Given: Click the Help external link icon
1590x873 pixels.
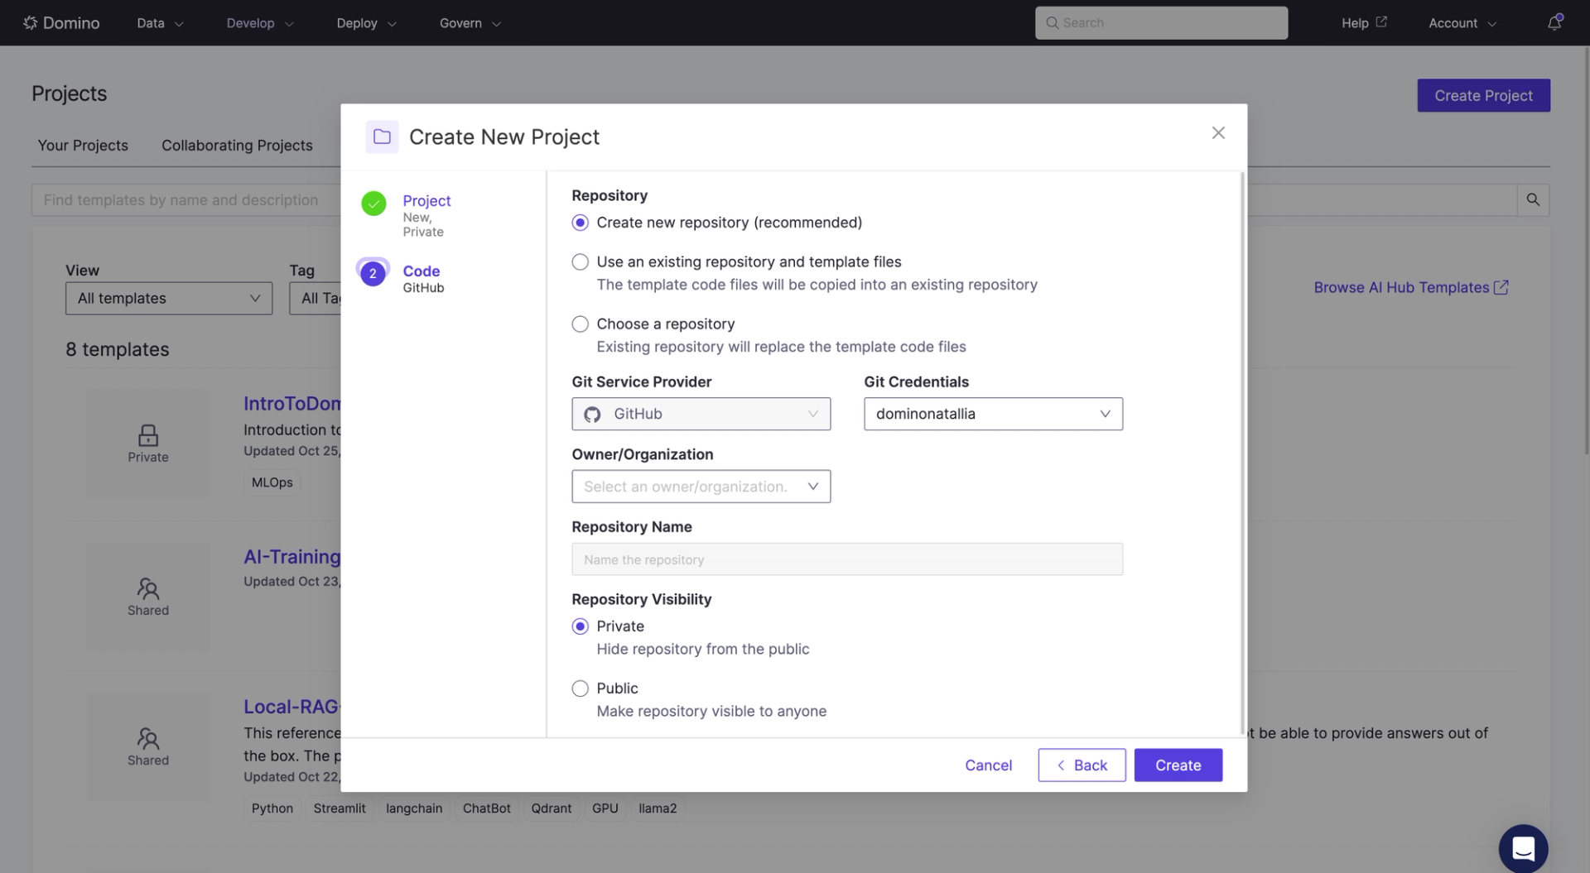Looking at the screenshot, I should pyautogui.click(x=1381, y=22).
